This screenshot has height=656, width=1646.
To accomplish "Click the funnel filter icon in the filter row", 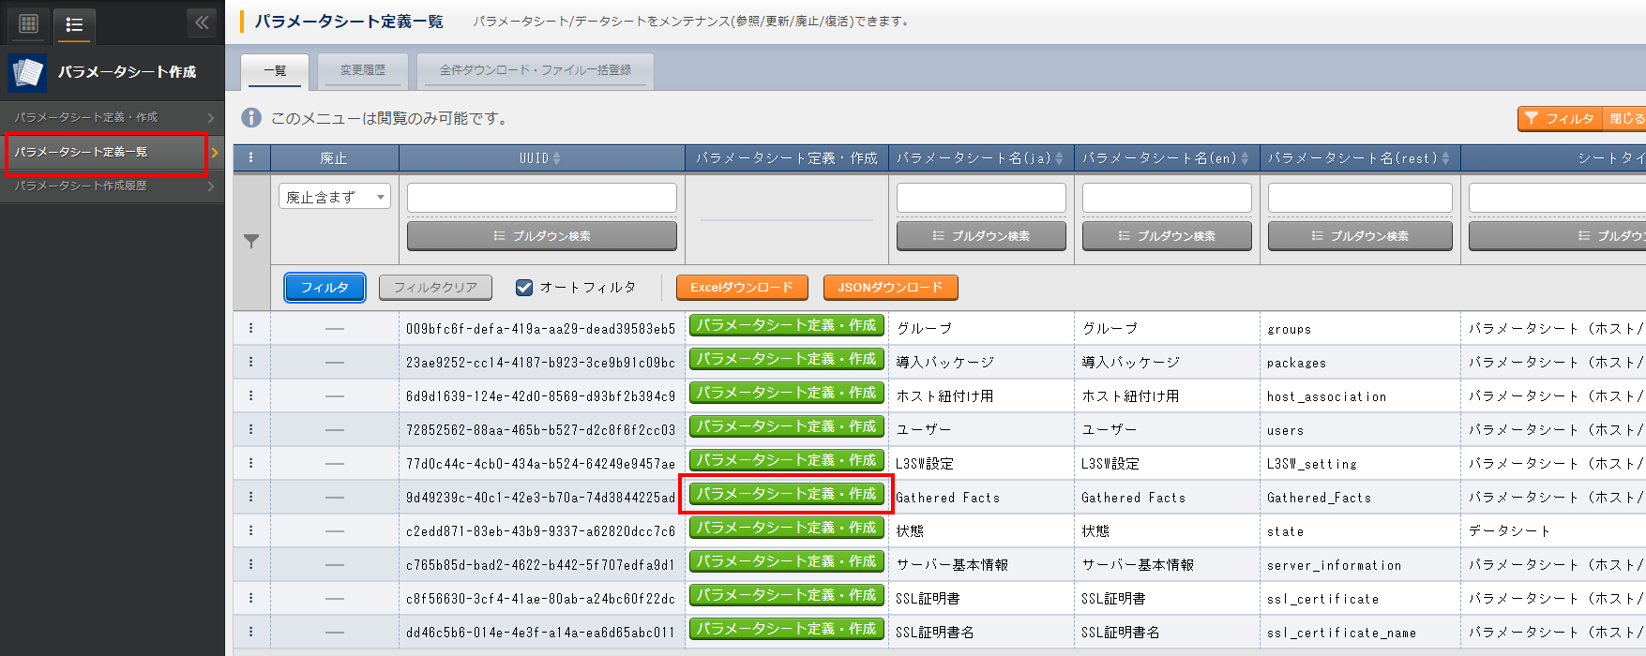I will pyautogui.click(x=251, y=241).
